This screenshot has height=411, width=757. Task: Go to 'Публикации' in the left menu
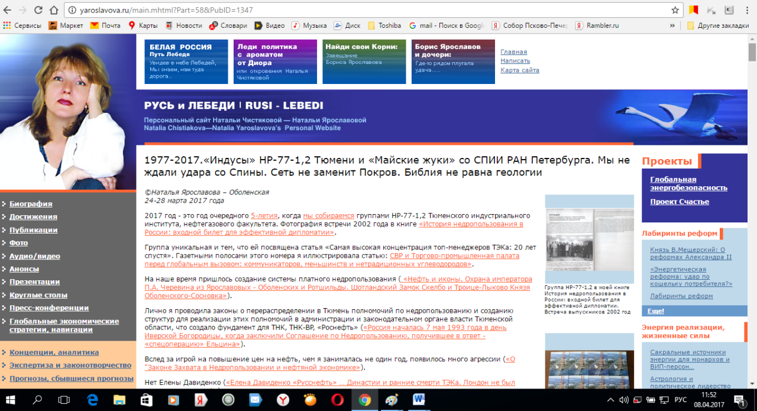[33, 230]
